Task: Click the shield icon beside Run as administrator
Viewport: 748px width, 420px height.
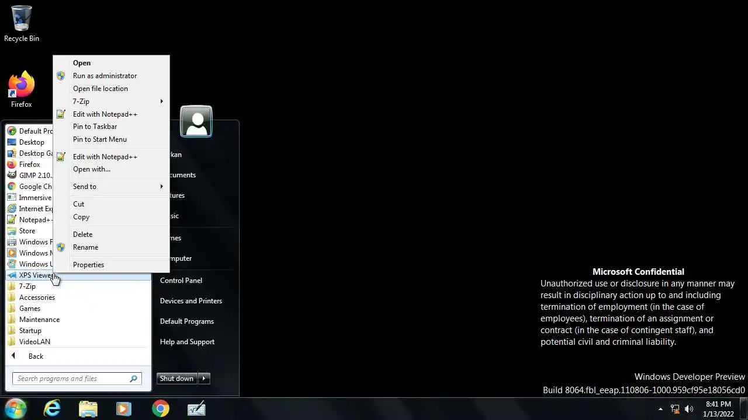Action: (x=61, y=76)
